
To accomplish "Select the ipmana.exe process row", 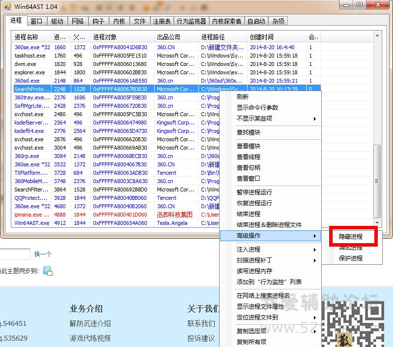I will (x=31, y=215).
